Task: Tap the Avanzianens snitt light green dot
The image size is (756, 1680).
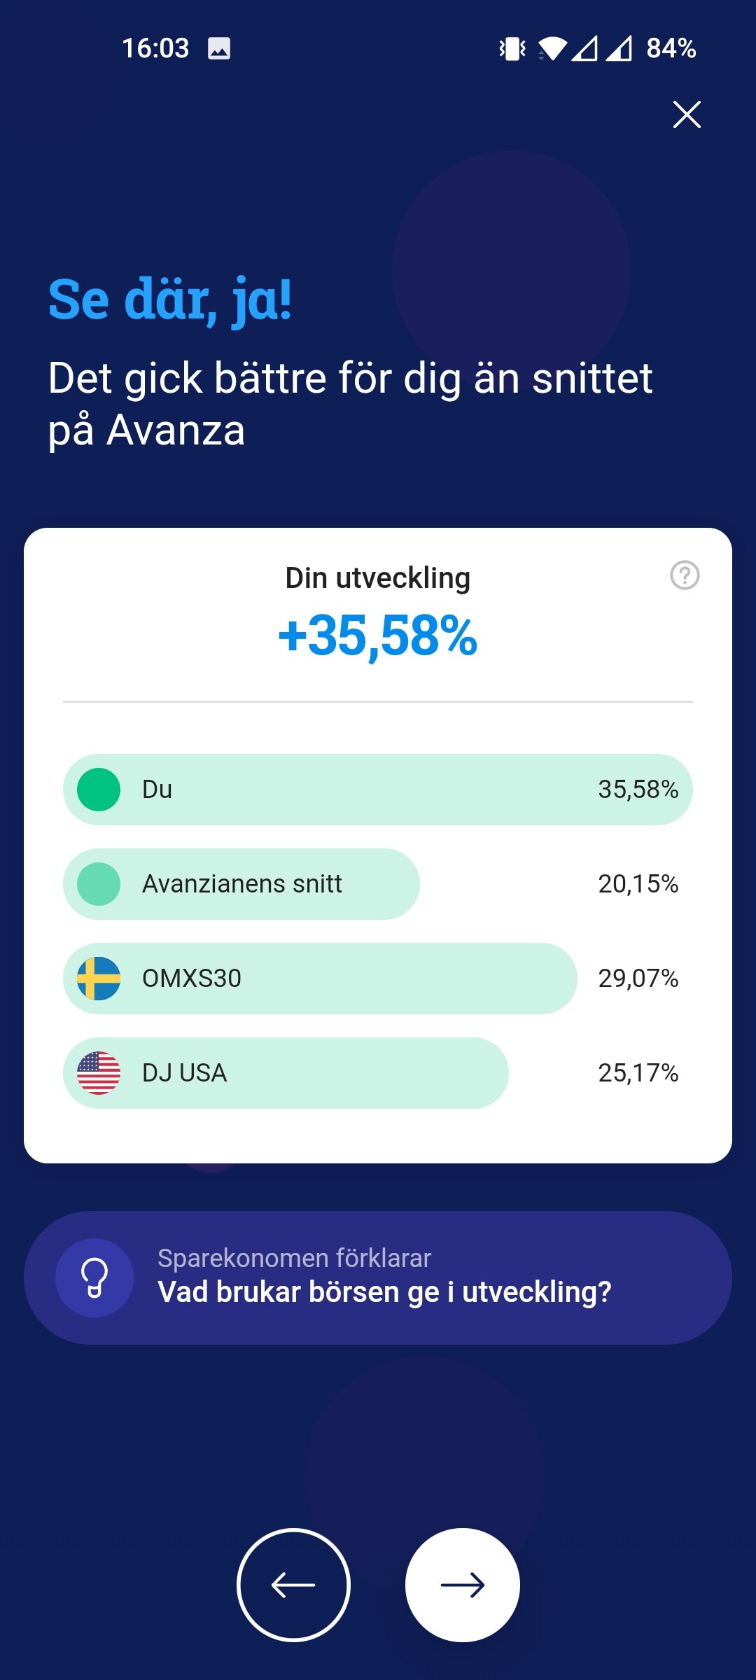Action: pyautogui.click(x=99, y=884)
